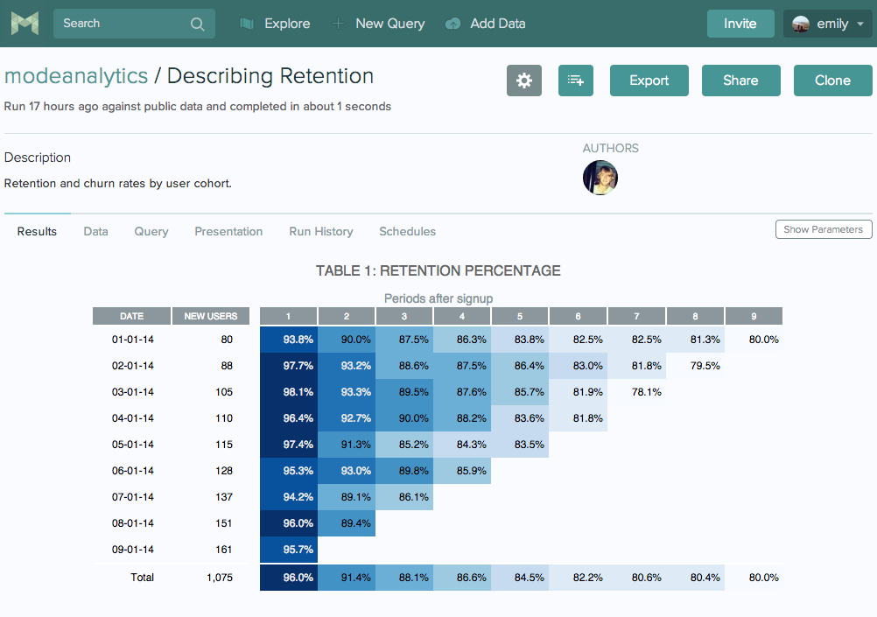
Task: Click the New Query plus icon
Action: pyautogui.click(x=337, y=23)
